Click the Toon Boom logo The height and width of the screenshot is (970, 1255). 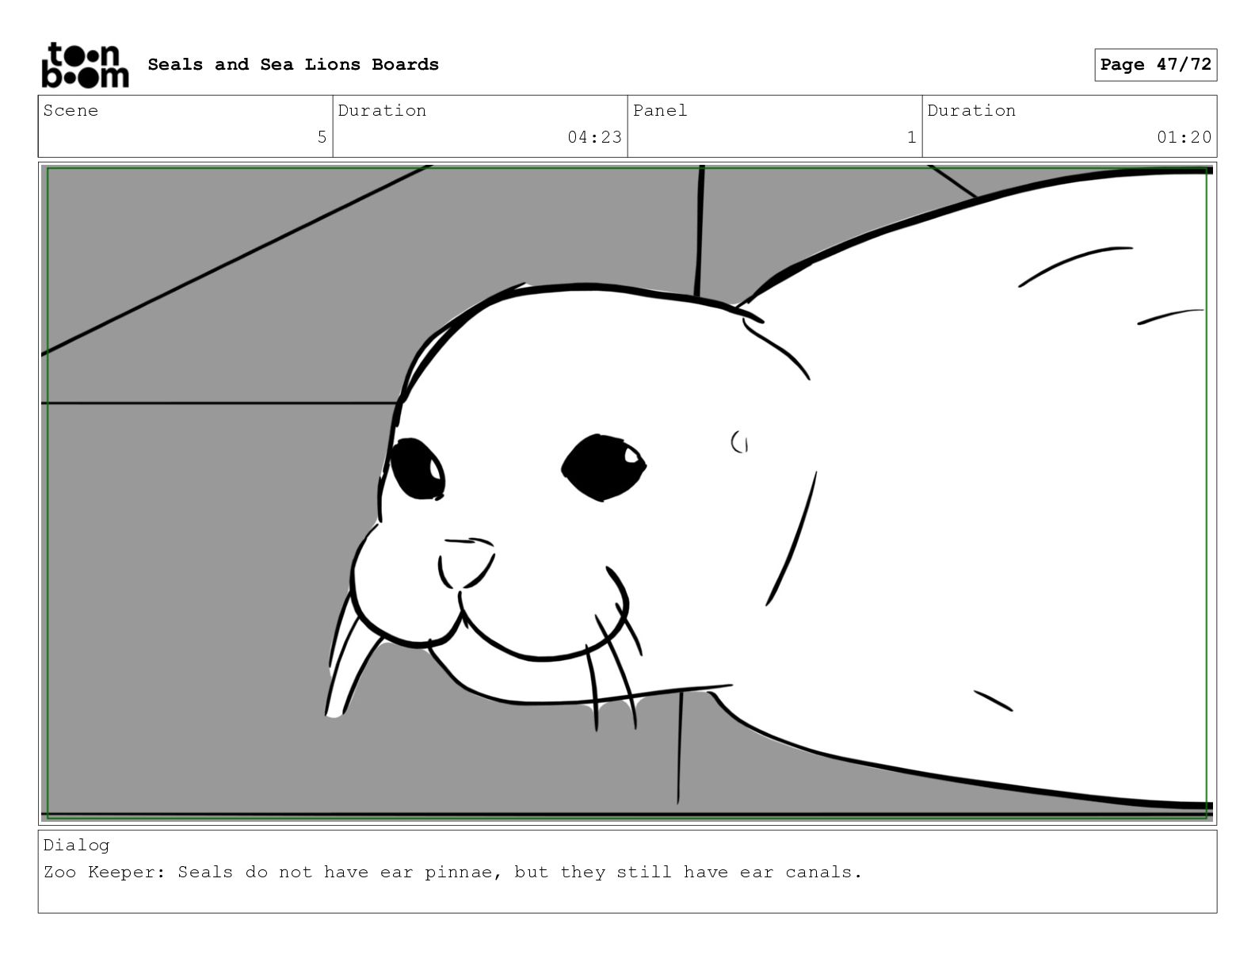pyautogui.click(x=85, y=65)
